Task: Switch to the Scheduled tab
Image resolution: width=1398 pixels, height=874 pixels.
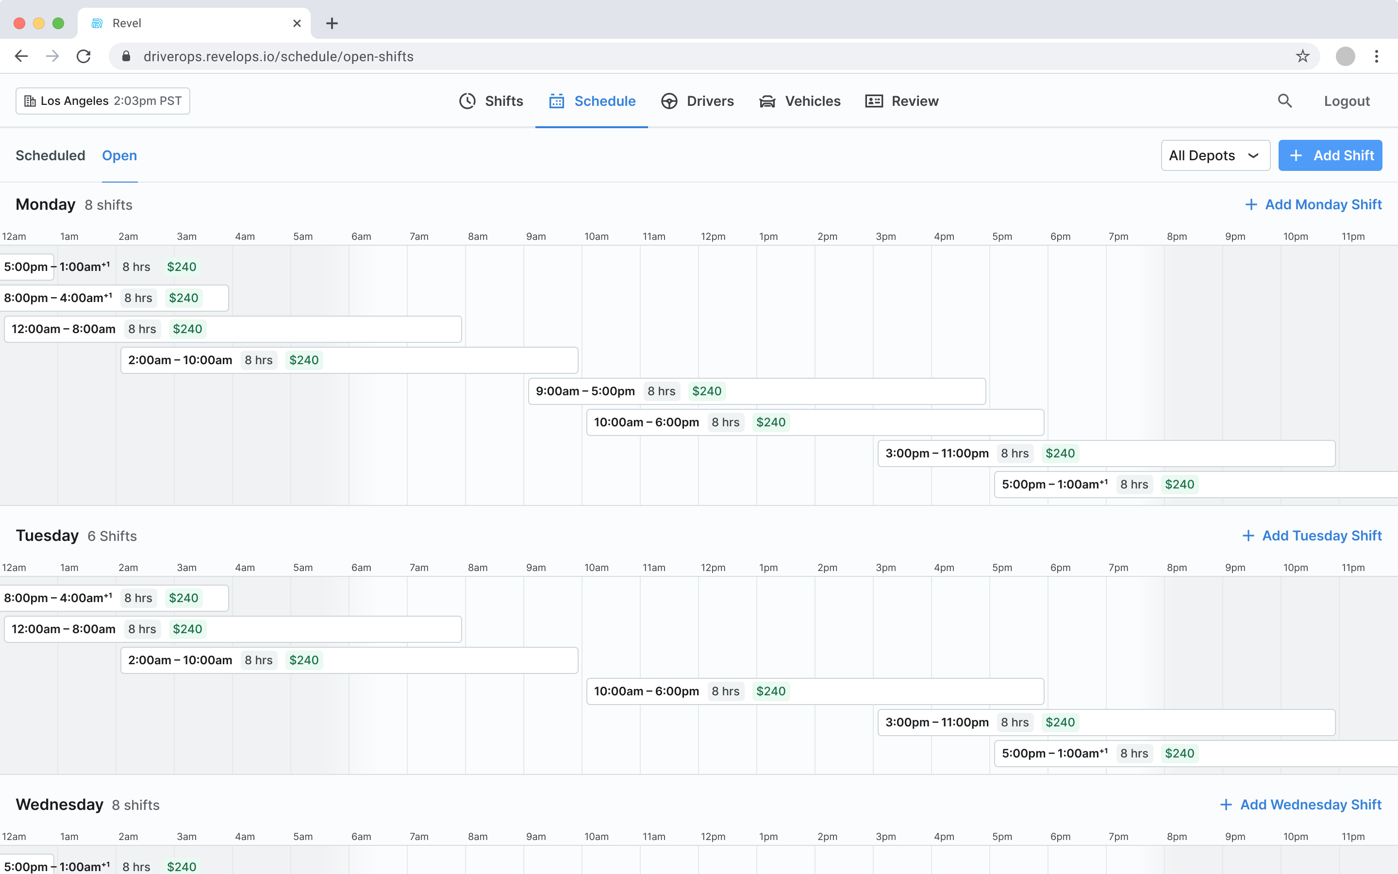Action: point(50,155)
